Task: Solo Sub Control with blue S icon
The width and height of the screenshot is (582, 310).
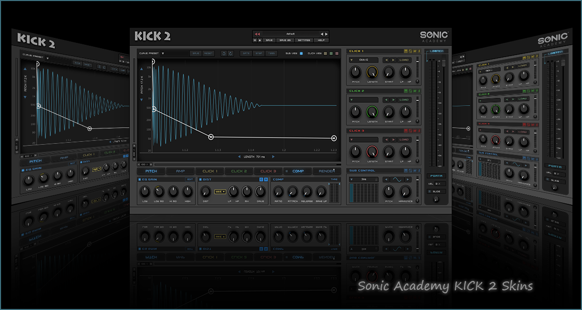Action: coord(419,171)
